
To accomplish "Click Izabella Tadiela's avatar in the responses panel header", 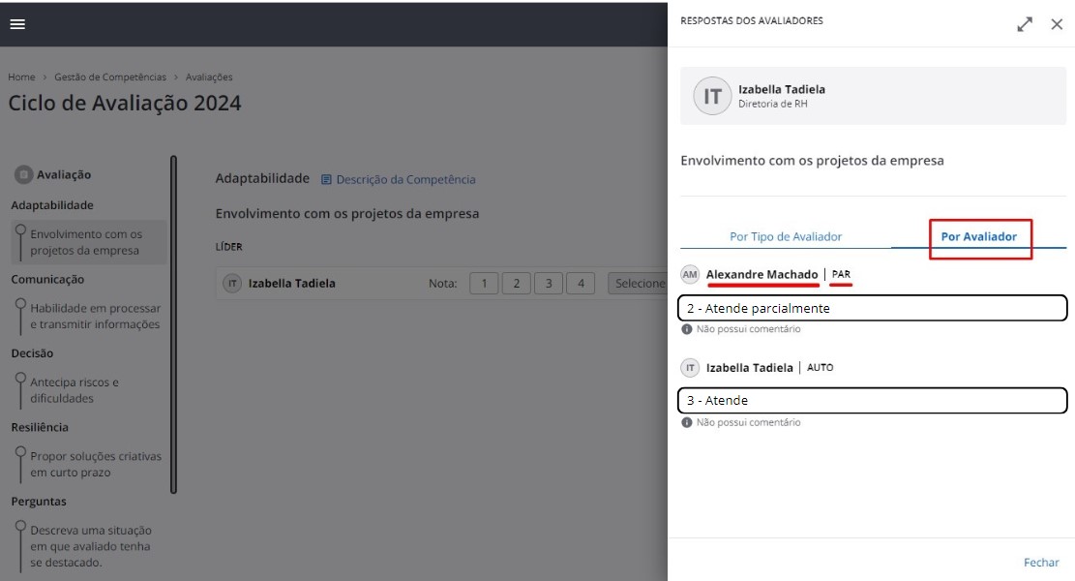I will 713,96.
